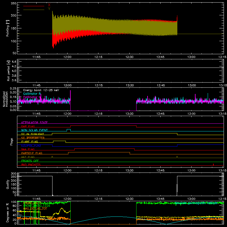
Task: Select the ECLIPSE_FLAG label
Action: coord(31,146)
